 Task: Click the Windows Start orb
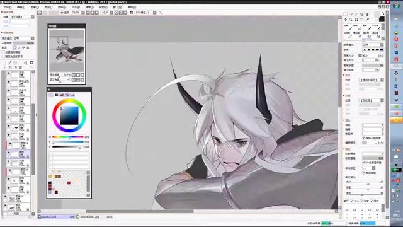396,6
